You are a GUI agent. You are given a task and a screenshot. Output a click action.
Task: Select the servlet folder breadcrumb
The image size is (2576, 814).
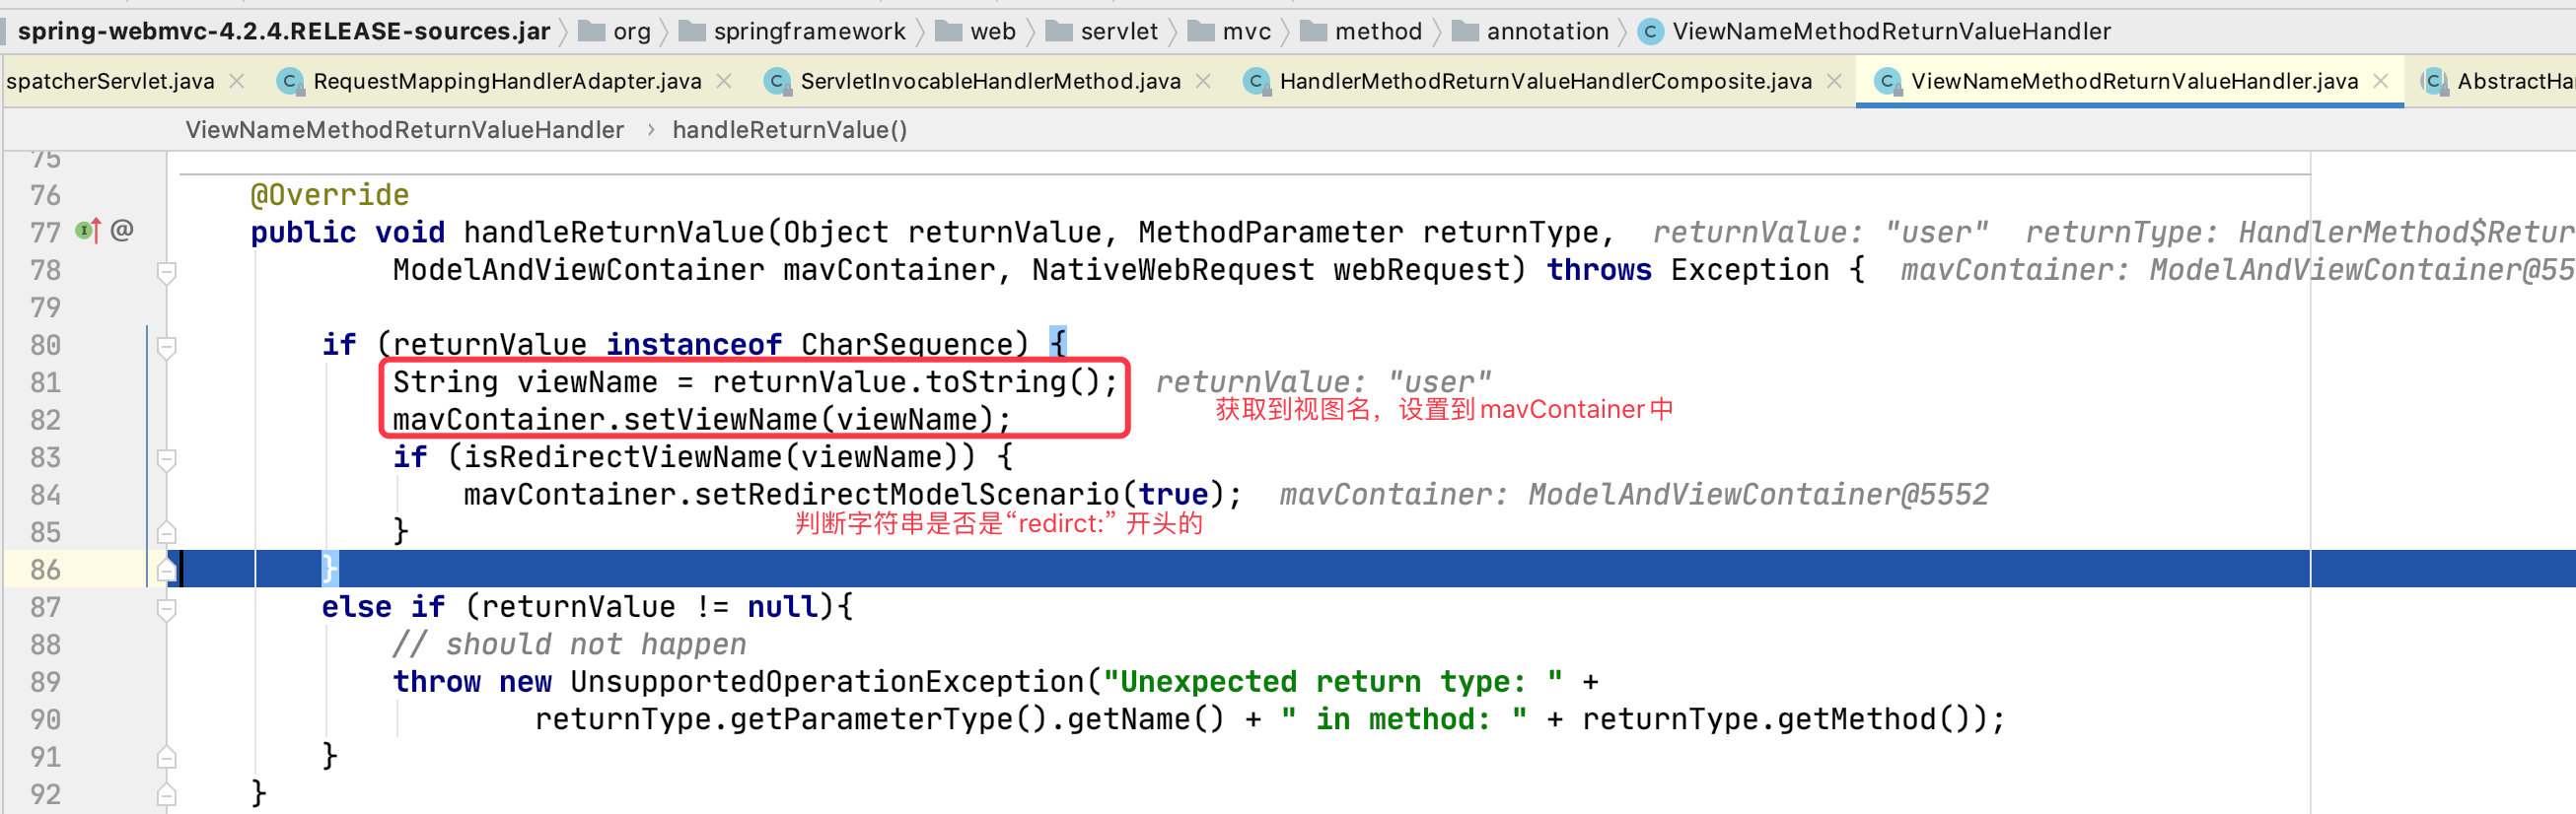1102,32
